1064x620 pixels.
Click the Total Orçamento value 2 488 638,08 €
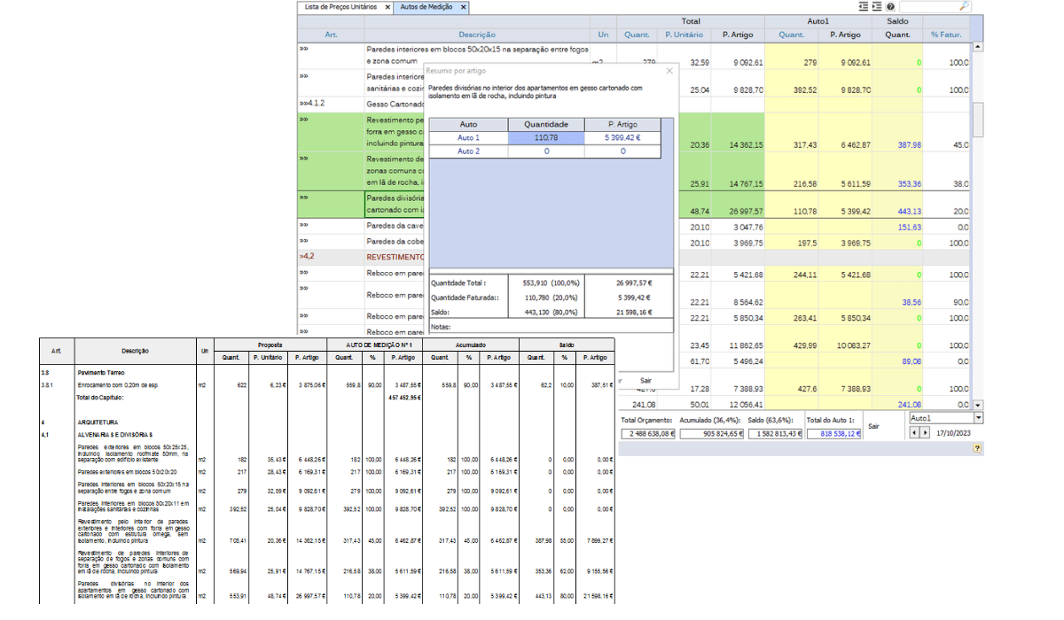coord(648,434)
